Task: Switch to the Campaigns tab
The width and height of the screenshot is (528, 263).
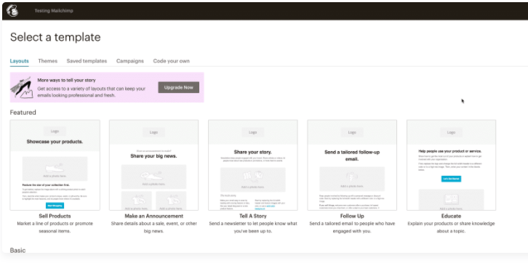Action: click(x=130, y=61)
